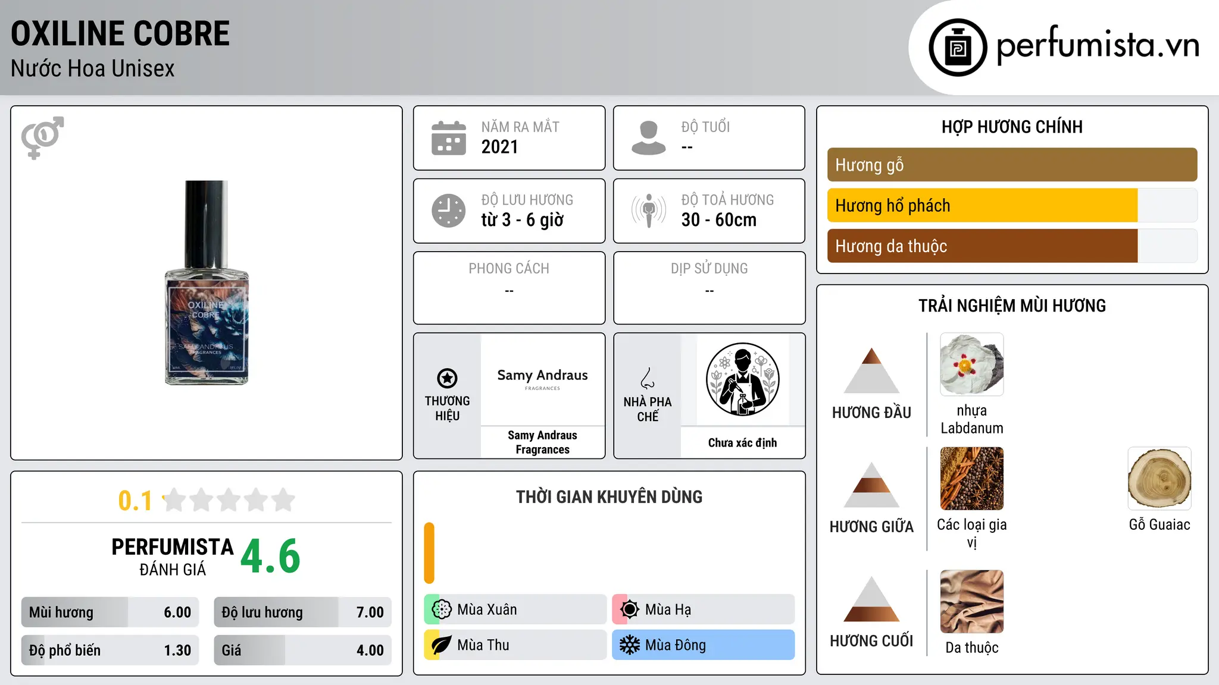
Task: Click the Độ tuổi label
Action: (705, 127)
